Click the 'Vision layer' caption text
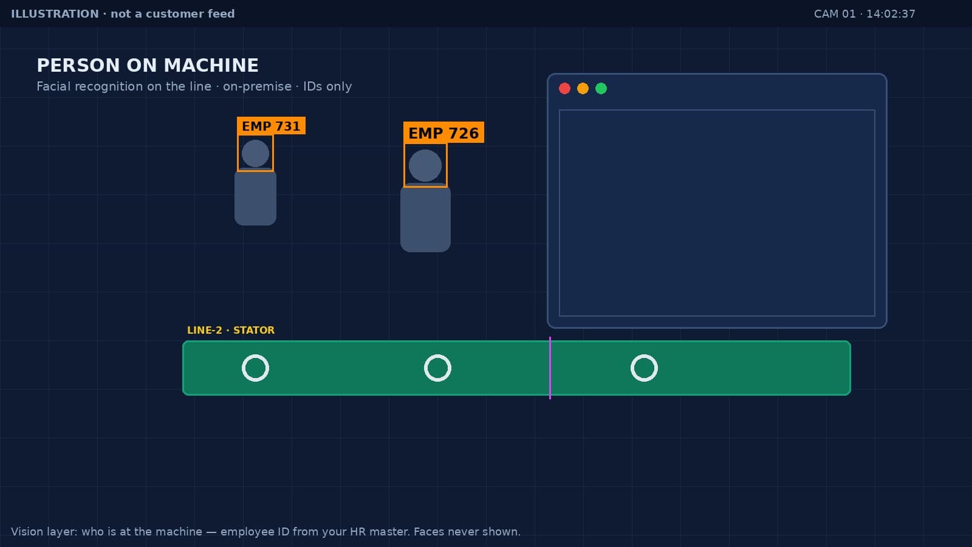The width and height of the screenshot is (972, 547). click(x=265, y=532)
